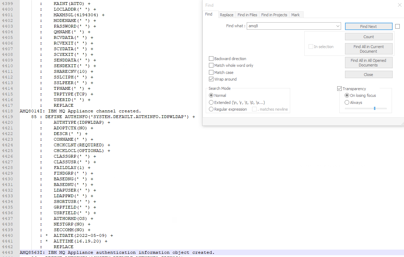Open the Find in Files tab
The height and width of the screenshot is (257, 404).
[x=247, y=15]
